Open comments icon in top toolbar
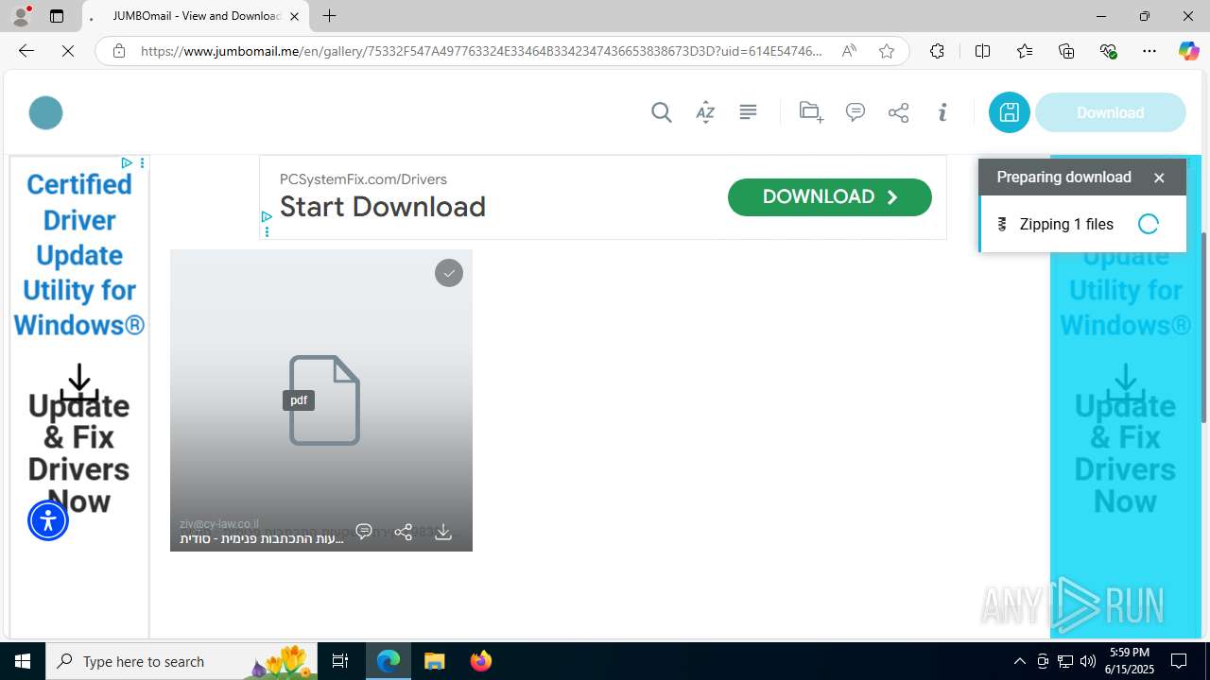 click(x=856, y=112)
